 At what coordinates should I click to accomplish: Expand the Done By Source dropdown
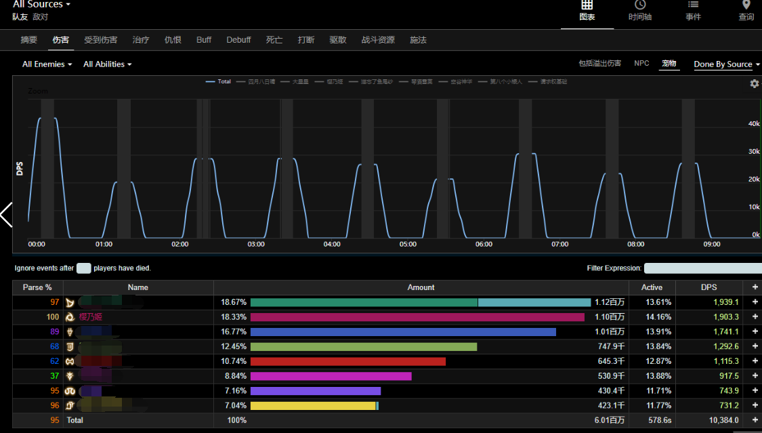coord(727,64)
